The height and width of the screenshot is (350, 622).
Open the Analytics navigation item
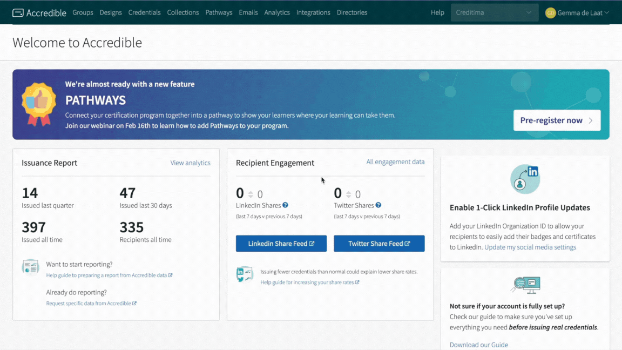pos(277,12)
